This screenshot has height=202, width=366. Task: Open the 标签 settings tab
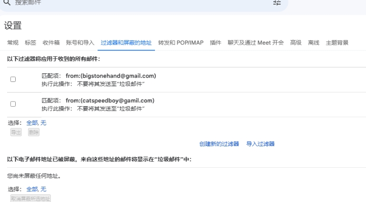(x=30, y=42)
